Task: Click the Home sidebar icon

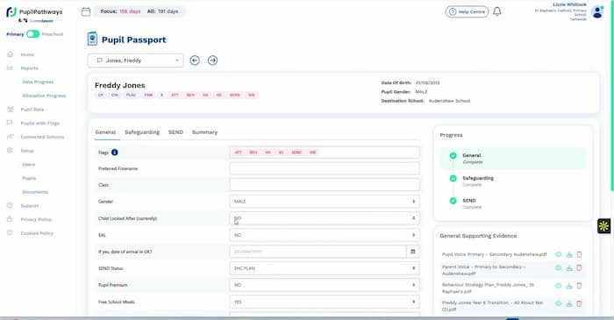Action: [x=11, y=54]
